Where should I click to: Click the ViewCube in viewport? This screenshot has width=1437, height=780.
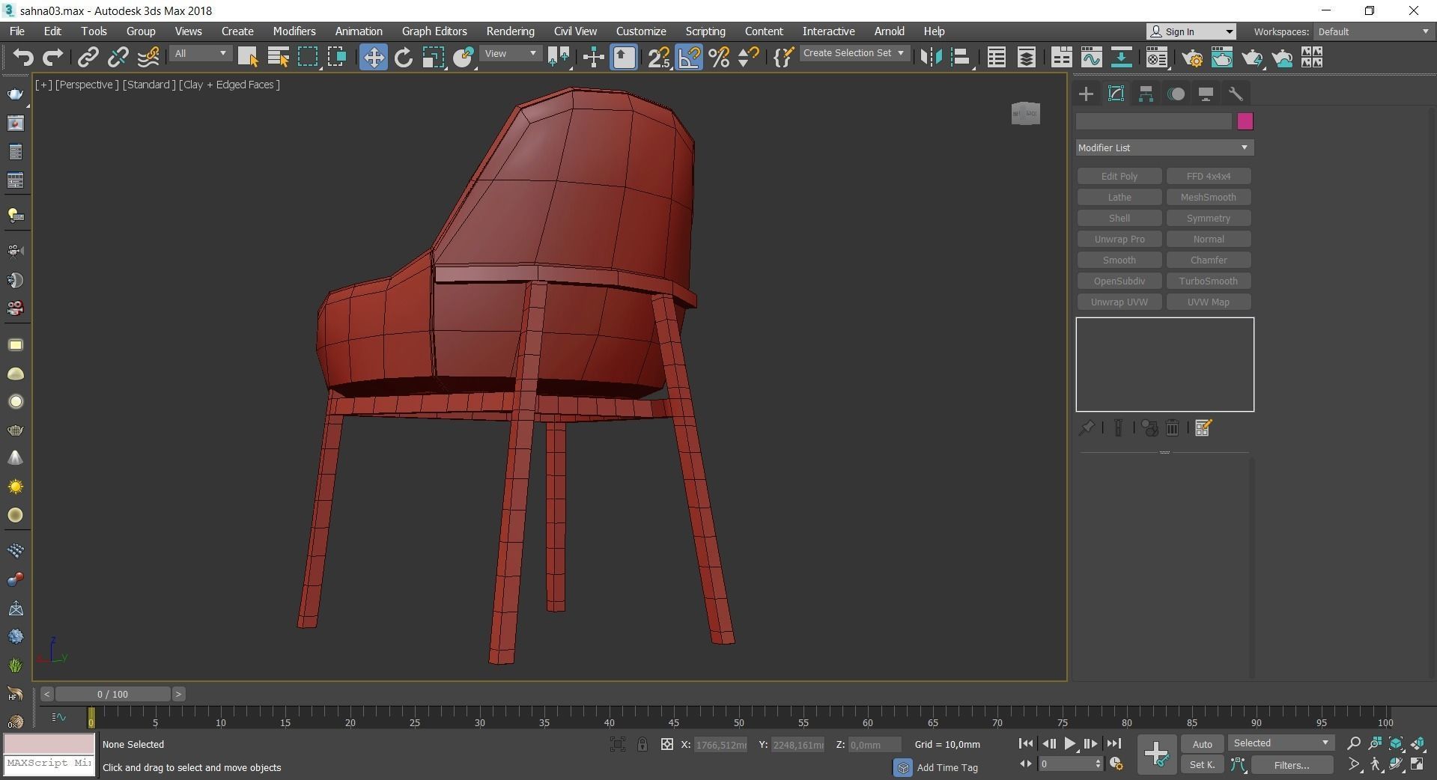1025,114
